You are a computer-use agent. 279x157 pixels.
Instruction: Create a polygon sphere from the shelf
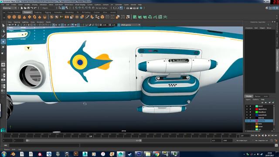(9, 17)
